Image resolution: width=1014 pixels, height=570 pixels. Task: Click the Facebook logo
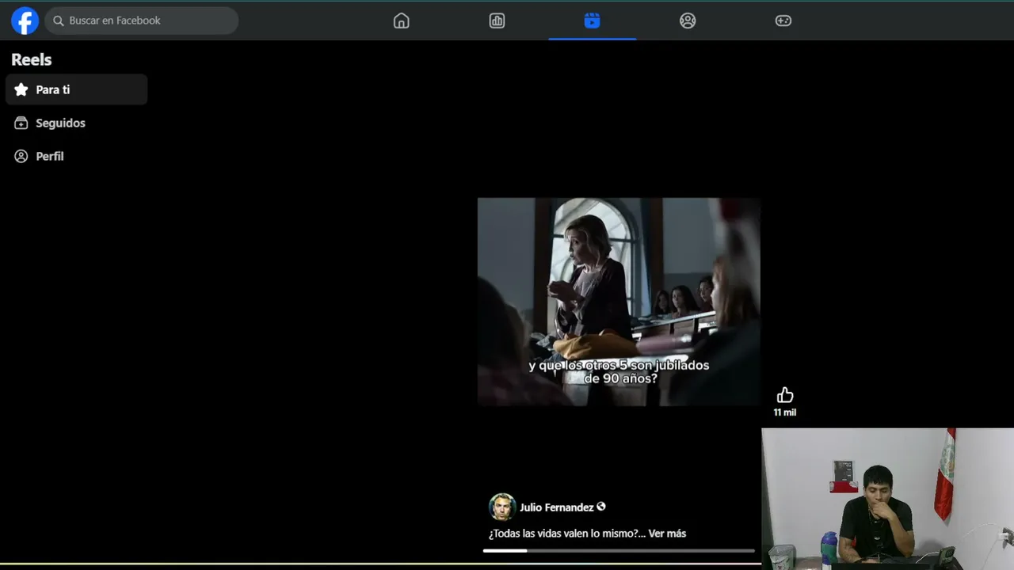click(25, 21)
